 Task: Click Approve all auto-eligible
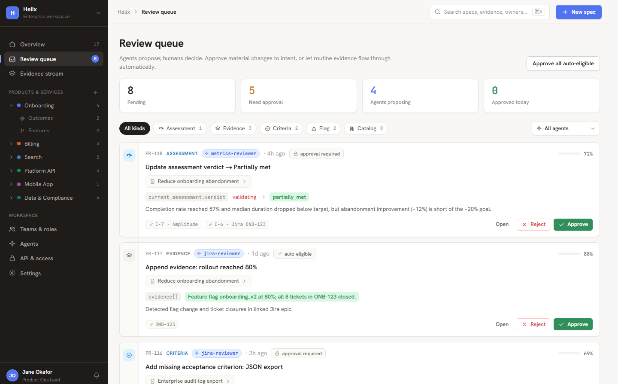[563, 64]
